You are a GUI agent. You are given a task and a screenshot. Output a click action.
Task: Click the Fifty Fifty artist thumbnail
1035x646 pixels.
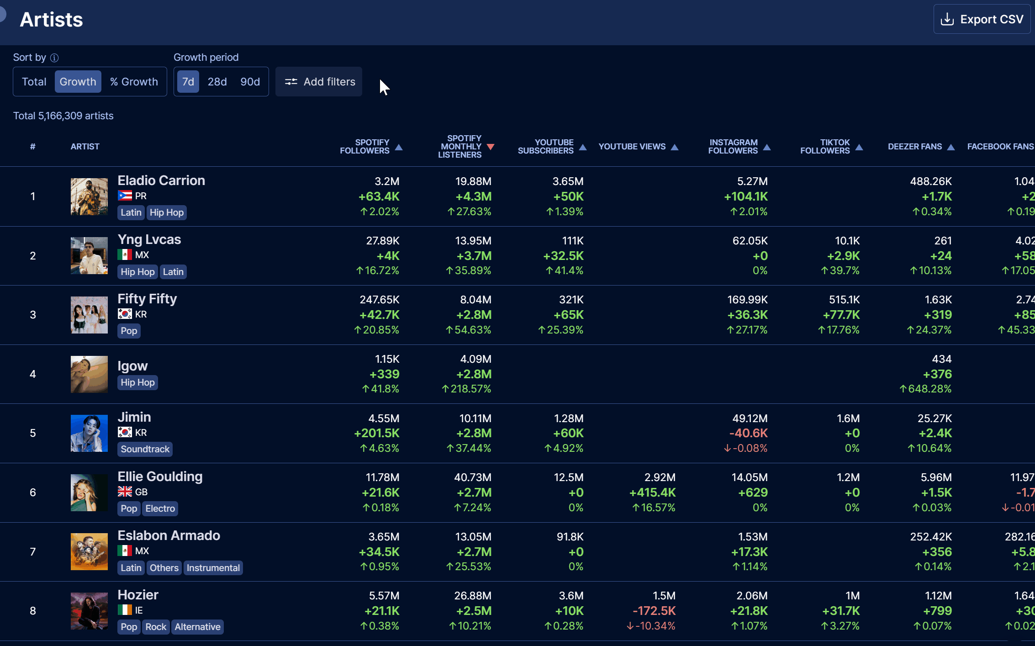click(89, 315)
